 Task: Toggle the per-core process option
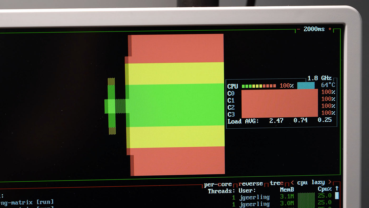click(x=218, y=184)
